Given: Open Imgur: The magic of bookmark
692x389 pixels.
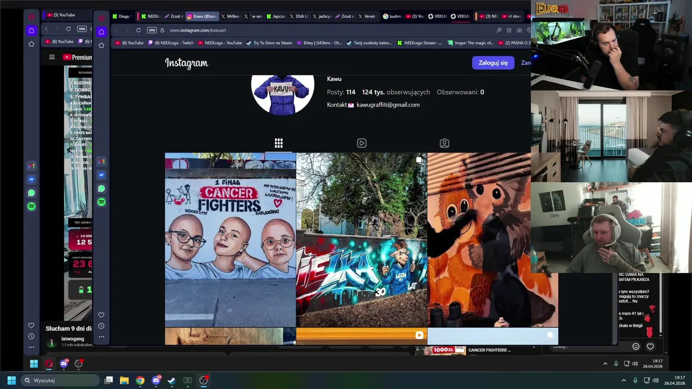Looking at the screenshot, I should click(x=470, y=43).
